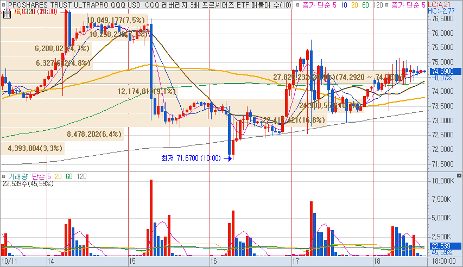Click the current price tag 74,6900
Screen dimensions: 463x267
tap(444, 71)
